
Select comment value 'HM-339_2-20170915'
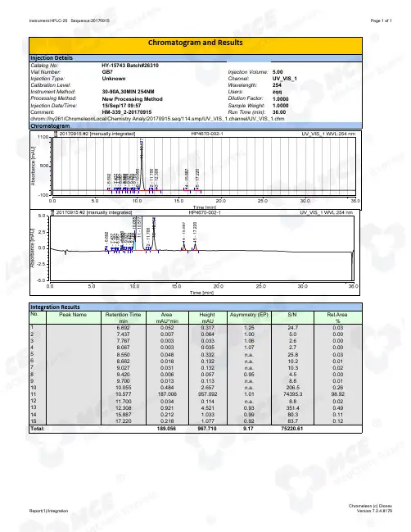pos(127,112)
